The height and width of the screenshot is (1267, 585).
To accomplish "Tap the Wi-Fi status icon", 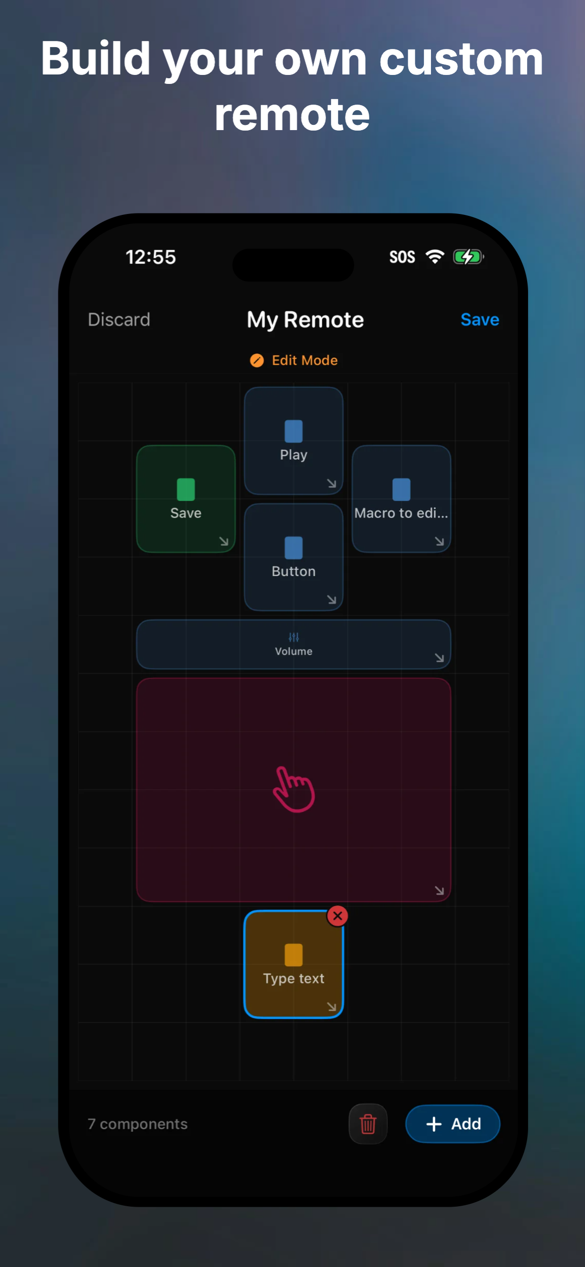I will pyautogui.click(x=435, y=257).
